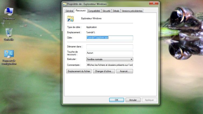Open the Ordinateur desktop icon
This screenshot has width=203, height=114.
pos(9,13)
